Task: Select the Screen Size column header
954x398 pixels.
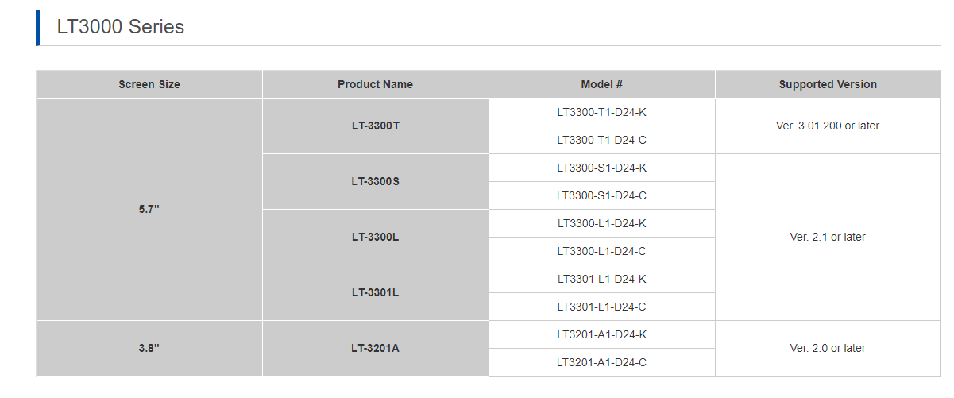Action: pos(149,84)
